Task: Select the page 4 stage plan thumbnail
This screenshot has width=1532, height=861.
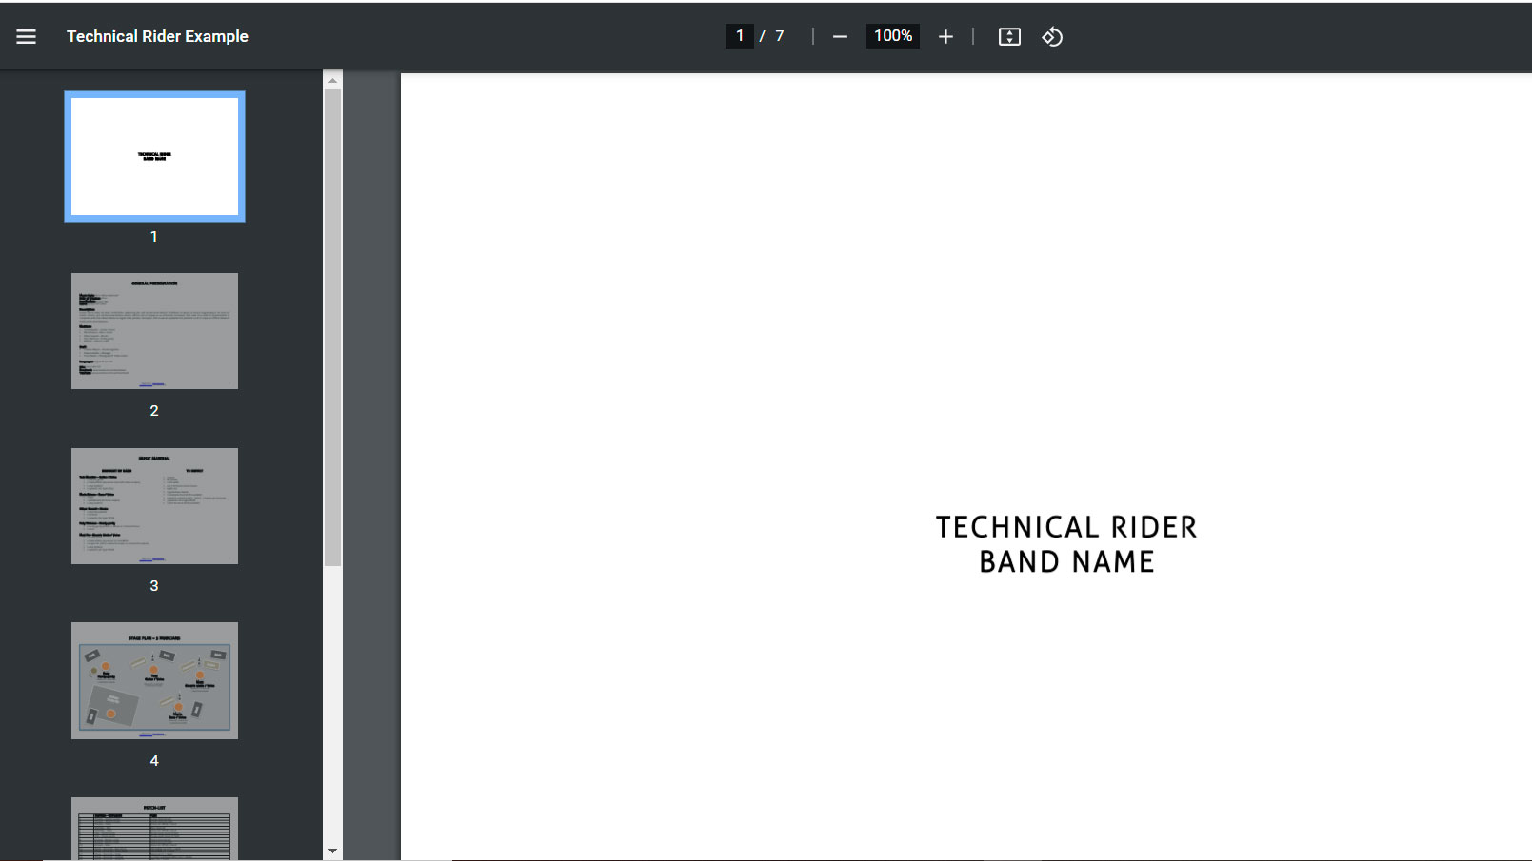Action: [x=154, y=680]
